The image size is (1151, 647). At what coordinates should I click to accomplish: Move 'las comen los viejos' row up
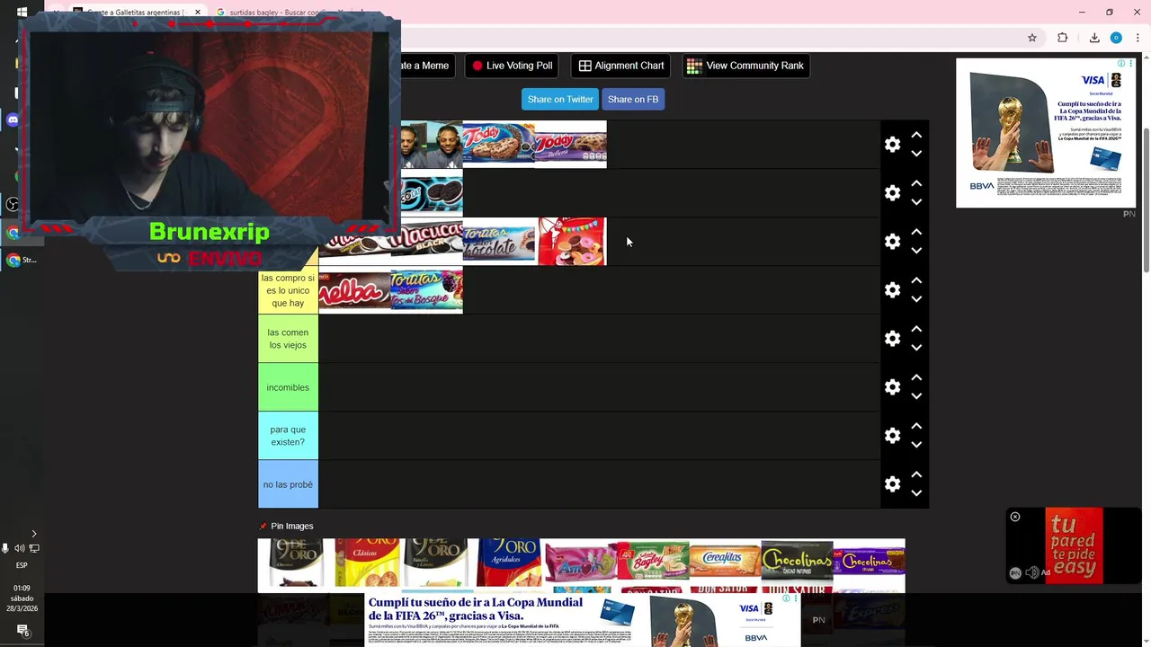click(916, 329)
